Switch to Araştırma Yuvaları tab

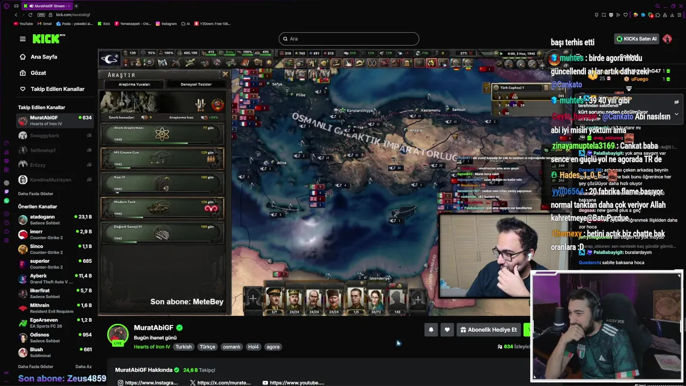[134, 84]
